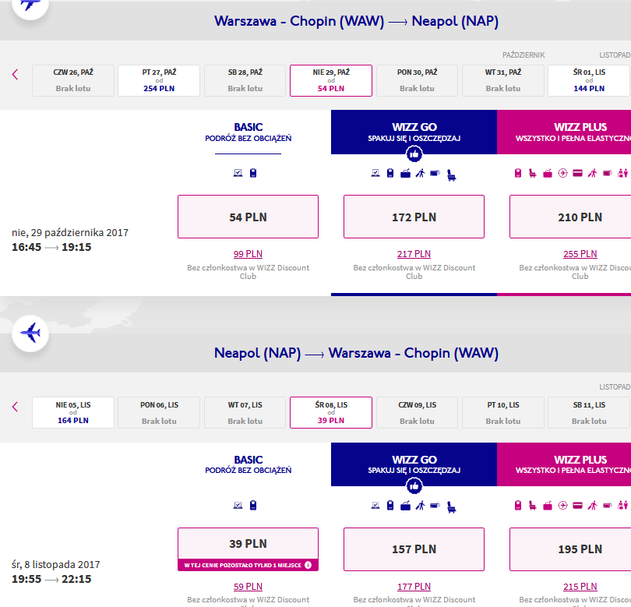
Task: Click the outbound WIZZ PLUS priority boarding icon
Action: (592, 174)
